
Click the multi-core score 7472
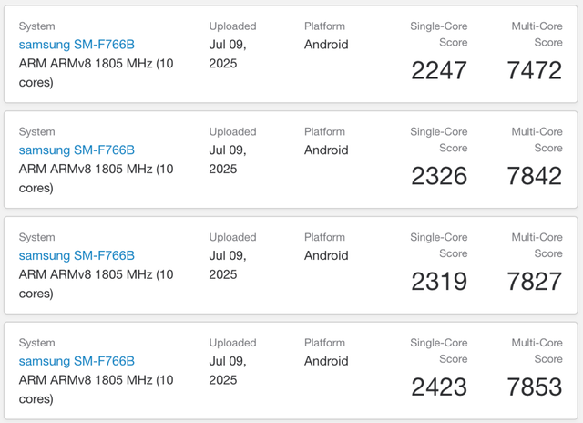click(535, 70)
